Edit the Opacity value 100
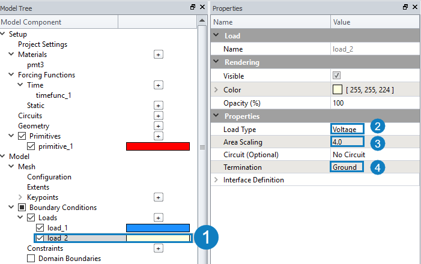Screen dimensions: 421x264 (375, 103)
